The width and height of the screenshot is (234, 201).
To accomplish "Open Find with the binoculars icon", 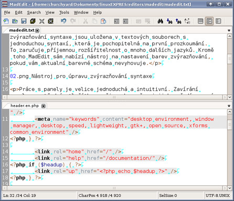I will pos(160,21).
